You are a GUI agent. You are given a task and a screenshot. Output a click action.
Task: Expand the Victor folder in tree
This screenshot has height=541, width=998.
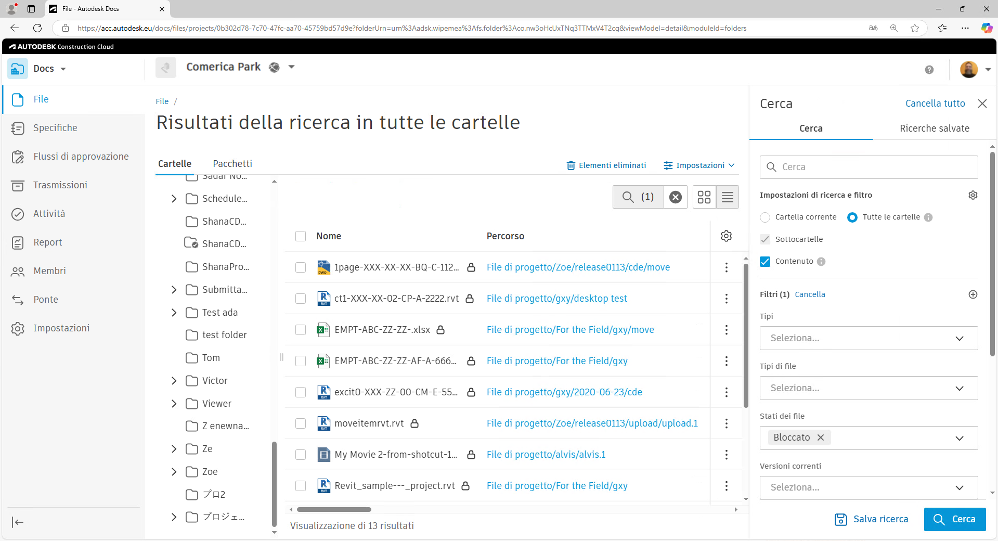point(174,381)
